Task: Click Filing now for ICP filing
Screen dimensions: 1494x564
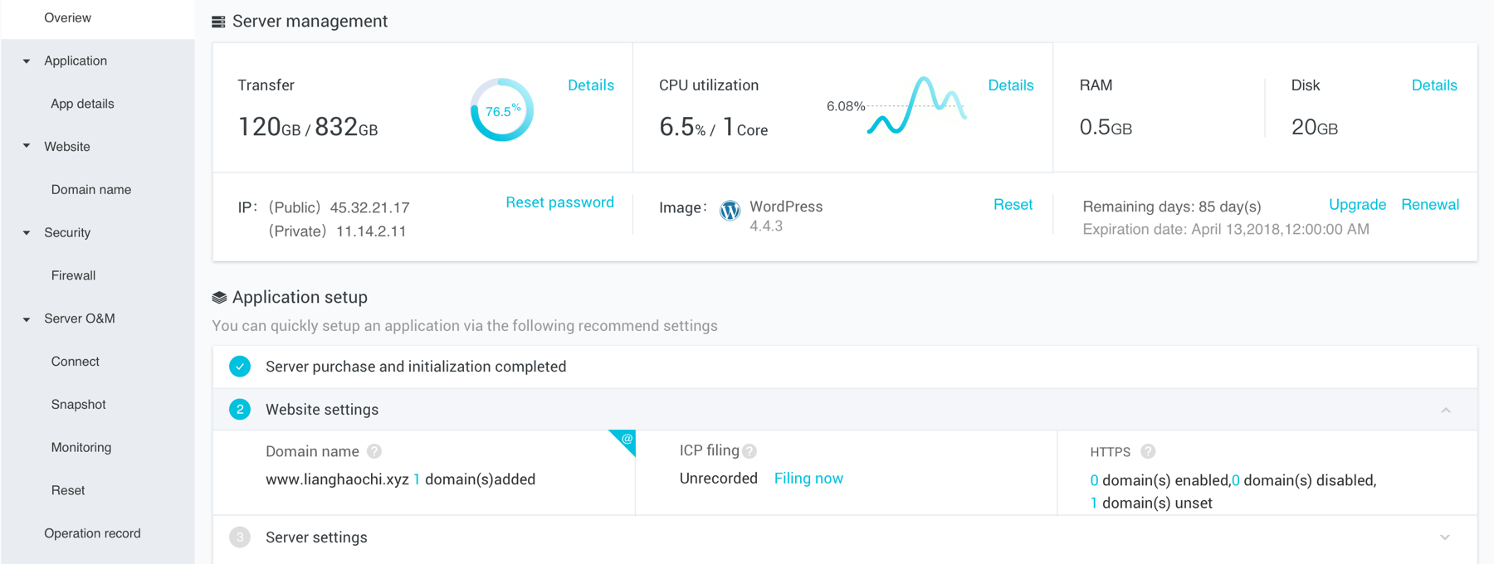Action: click(808, 479)
